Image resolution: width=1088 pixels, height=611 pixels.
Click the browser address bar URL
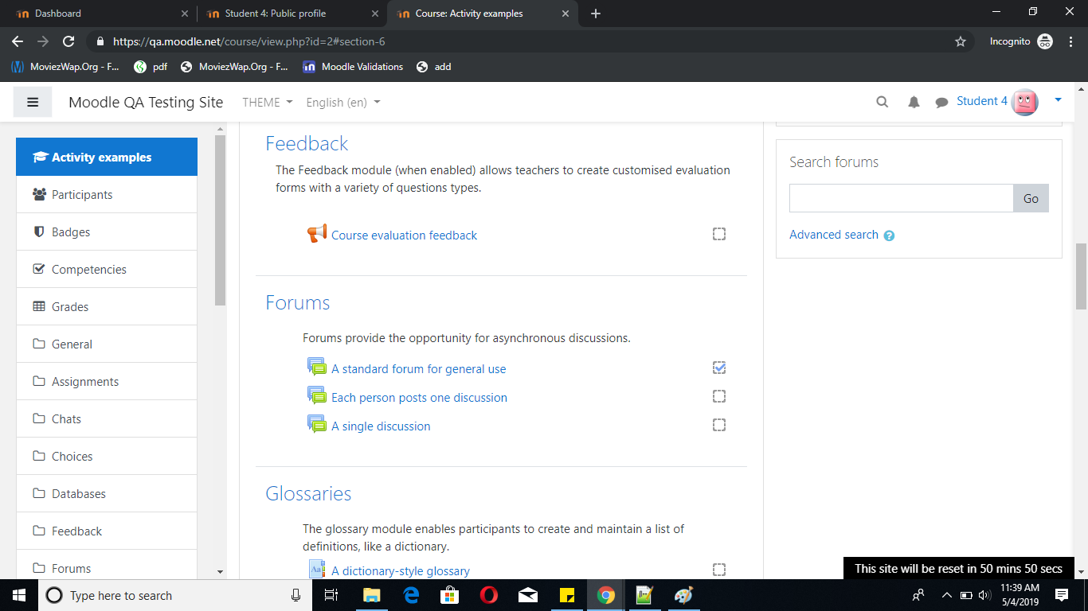click(x=249, y=41)
